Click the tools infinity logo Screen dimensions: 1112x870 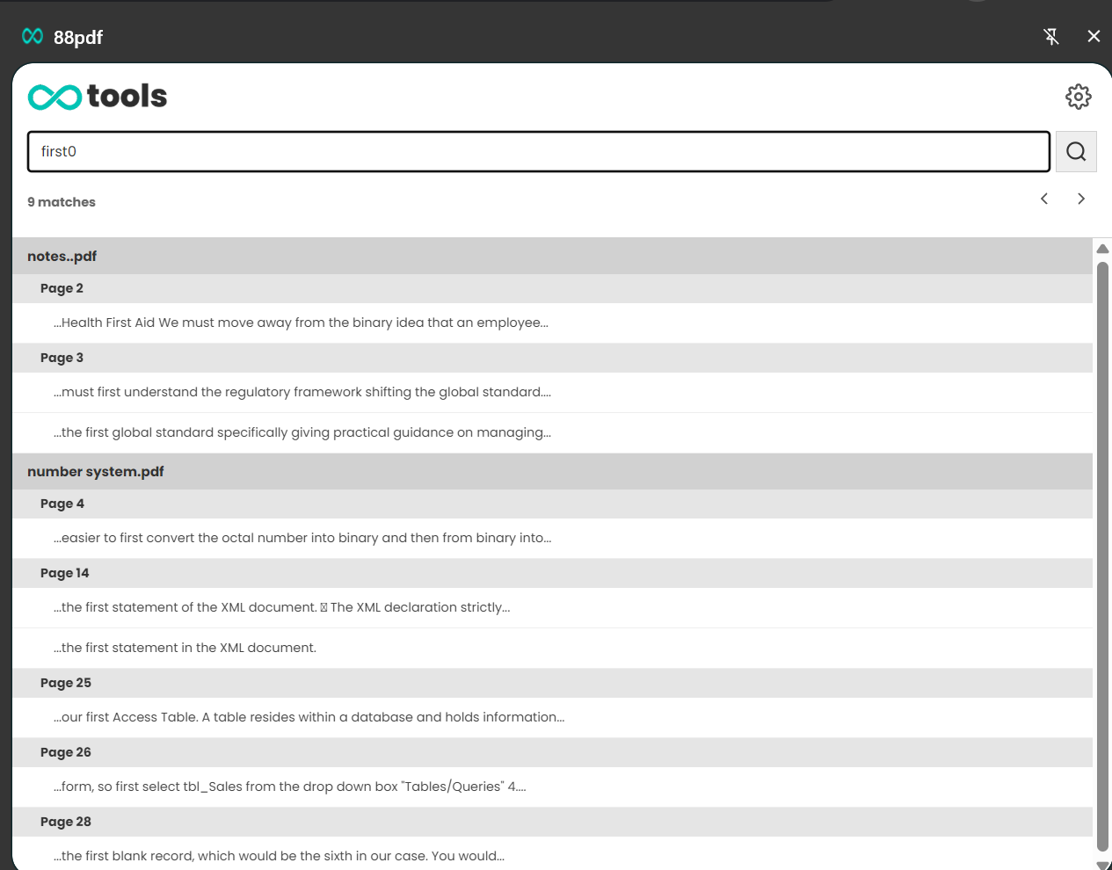[55, 97]
